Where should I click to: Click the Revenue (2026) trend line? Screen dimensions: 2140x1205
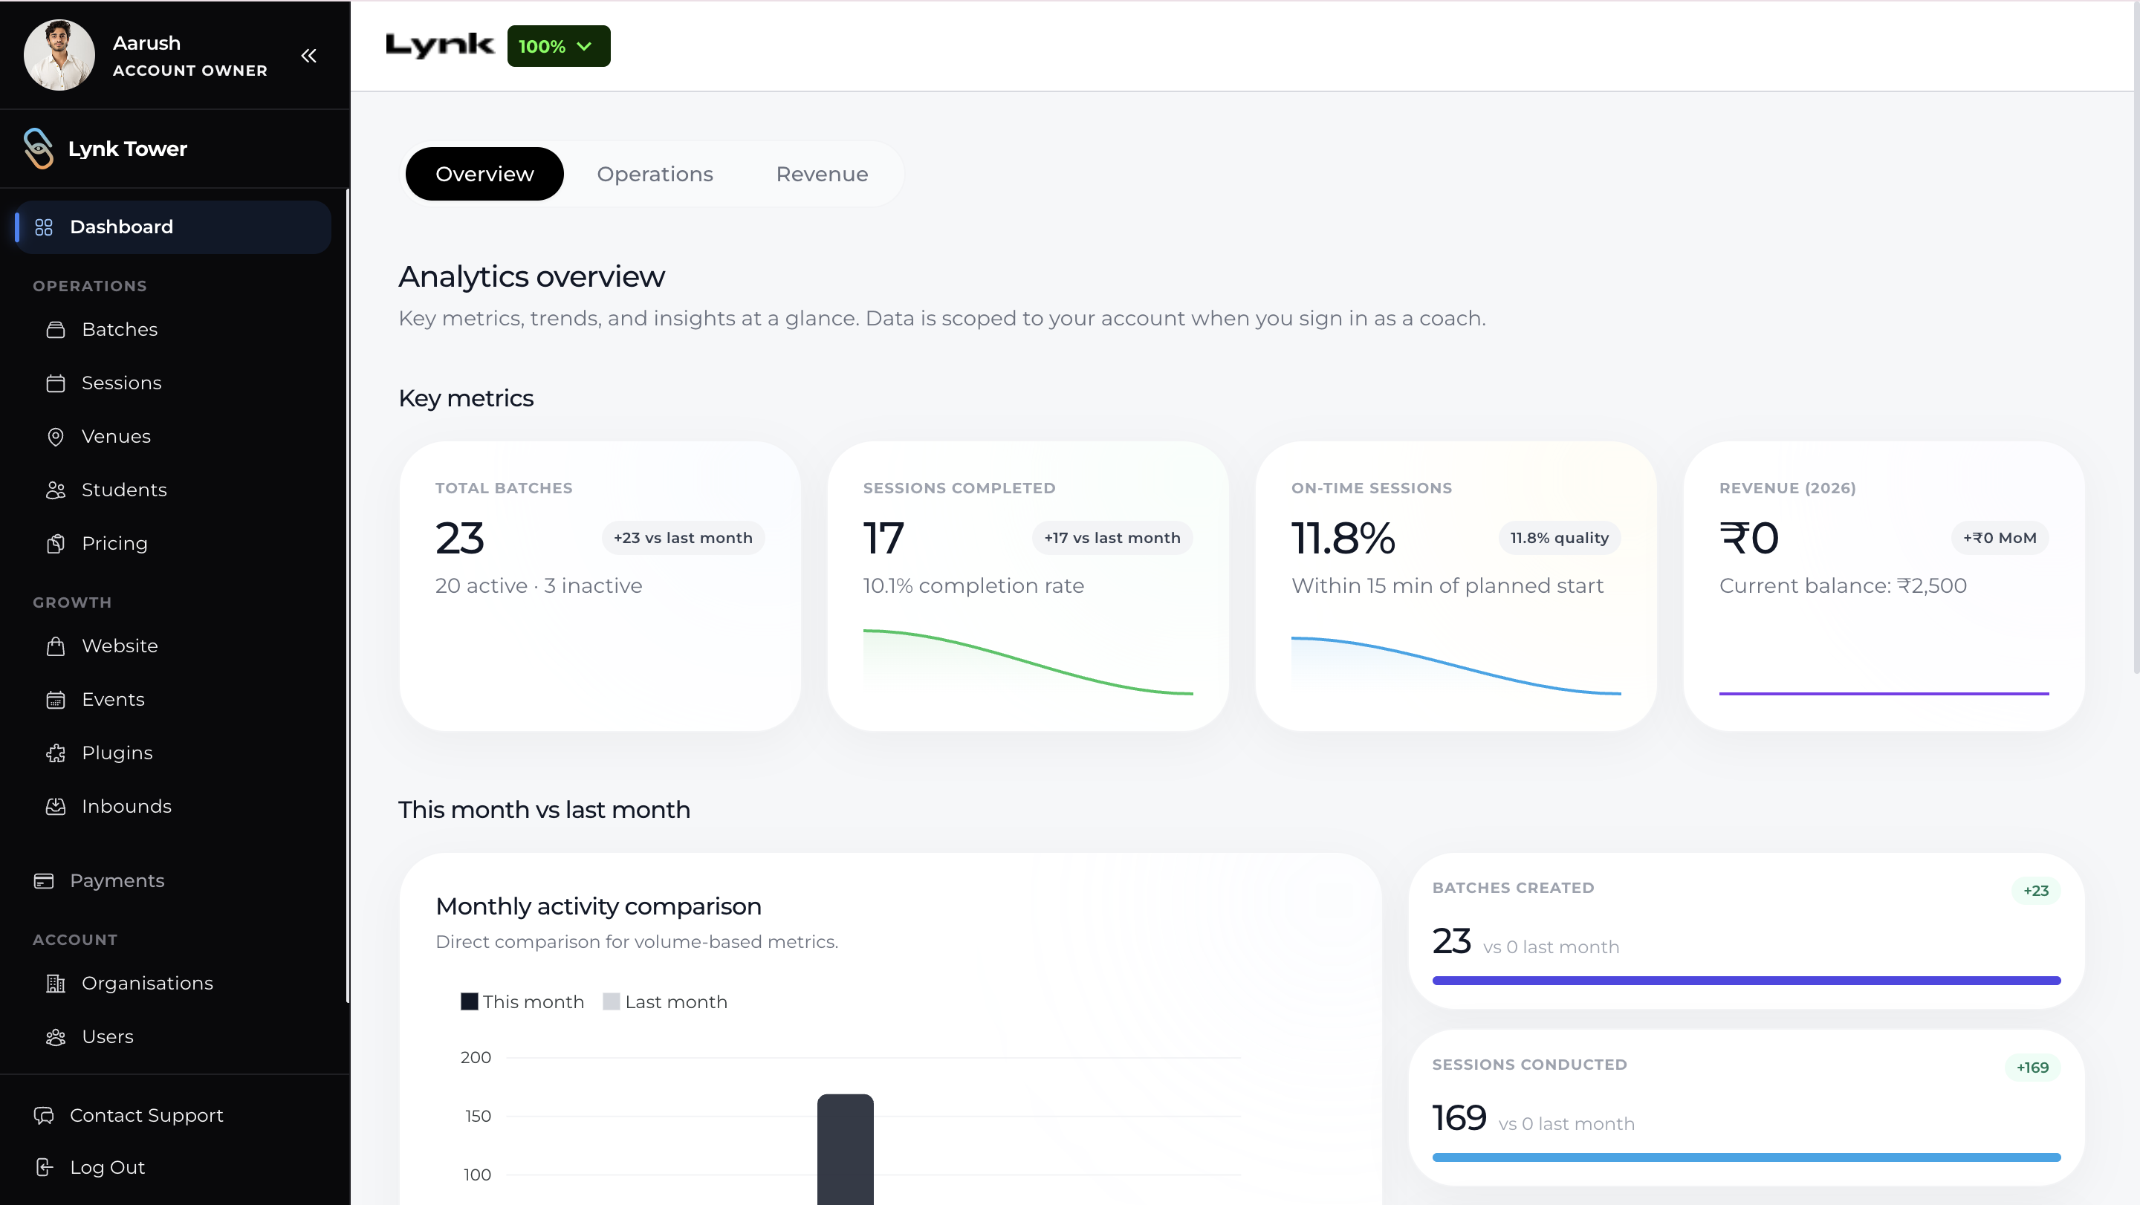[1884, 693]
